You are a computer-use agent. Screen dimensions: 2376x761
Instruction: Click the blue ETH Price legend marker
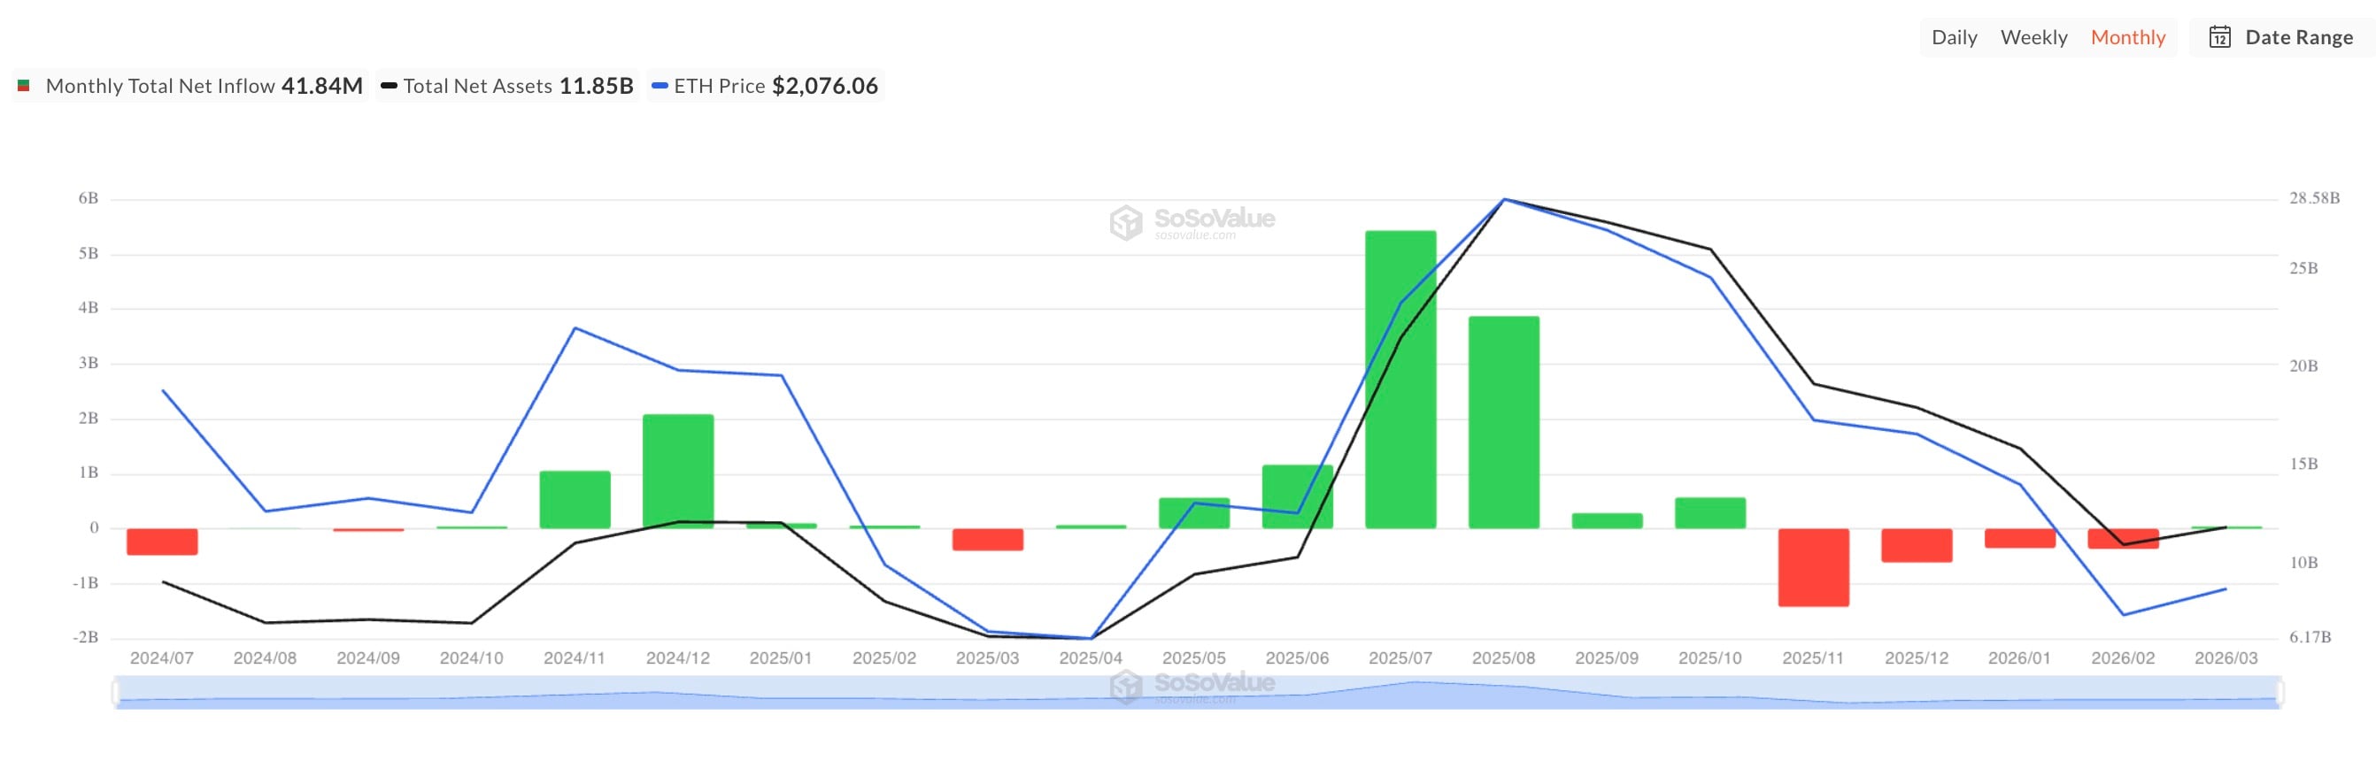(659, 86)
